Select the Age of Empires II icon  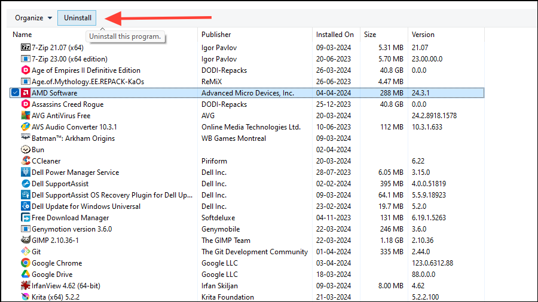tap(25, 70)
